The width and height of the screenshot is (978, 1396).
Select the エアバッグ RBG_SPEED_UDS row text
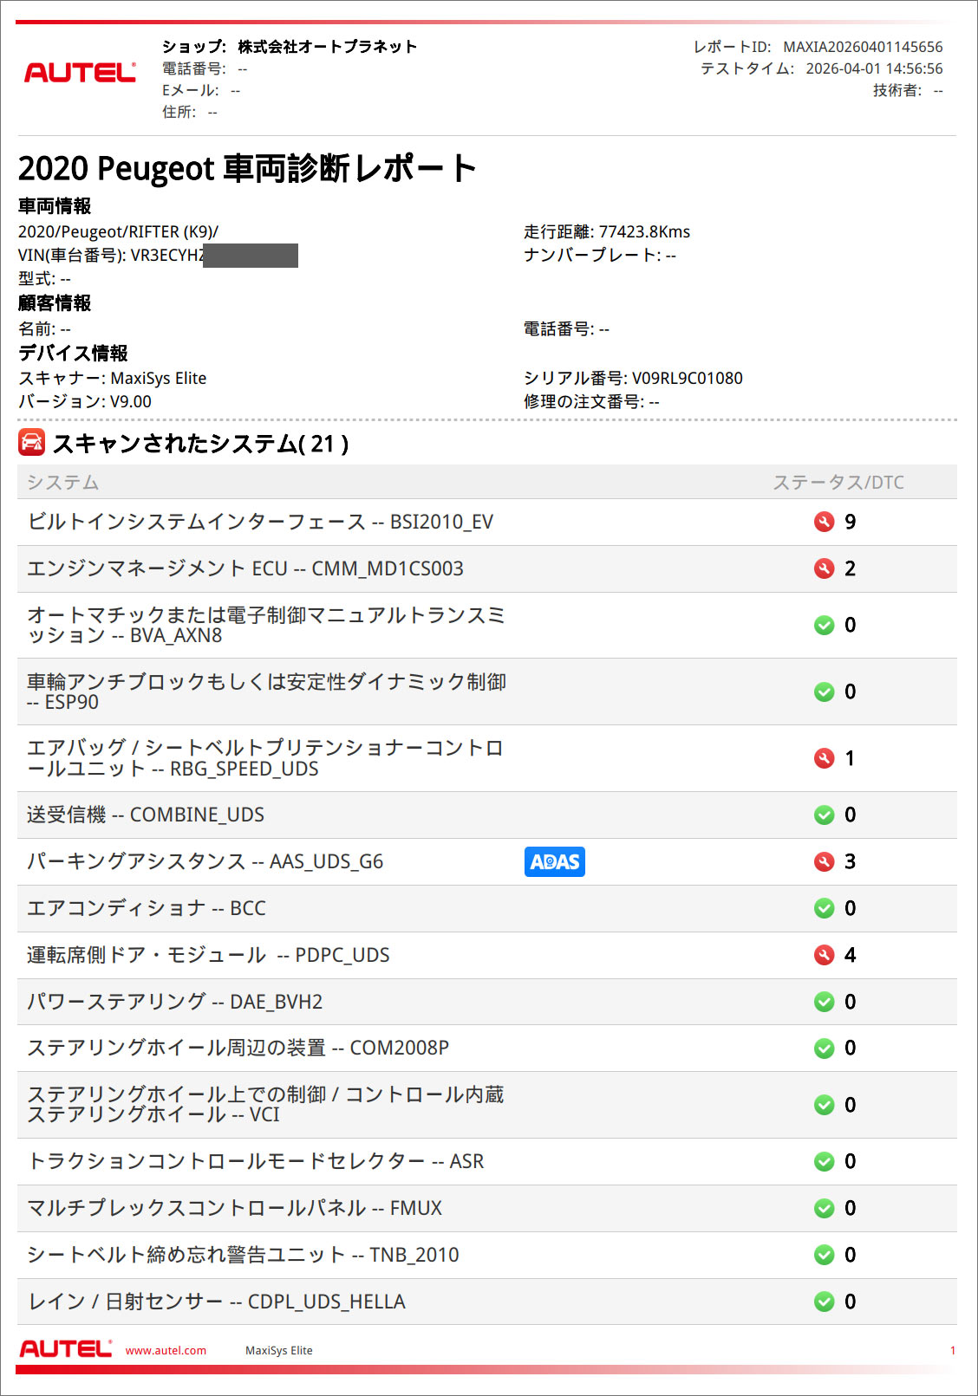[x=265, y=758]
